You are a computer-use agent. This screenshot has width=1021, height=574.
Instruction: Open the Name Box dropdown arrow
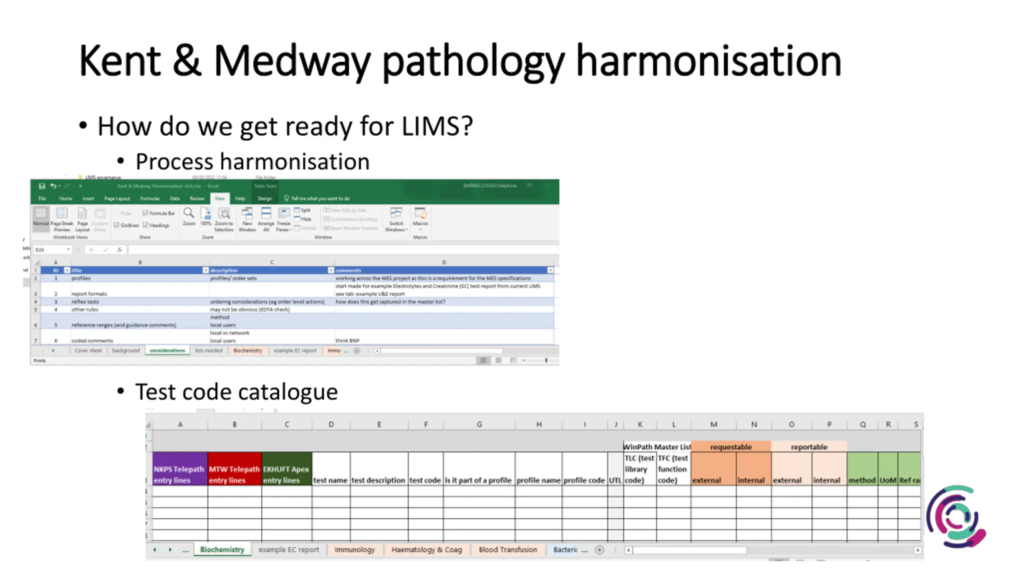pos(68,250)
